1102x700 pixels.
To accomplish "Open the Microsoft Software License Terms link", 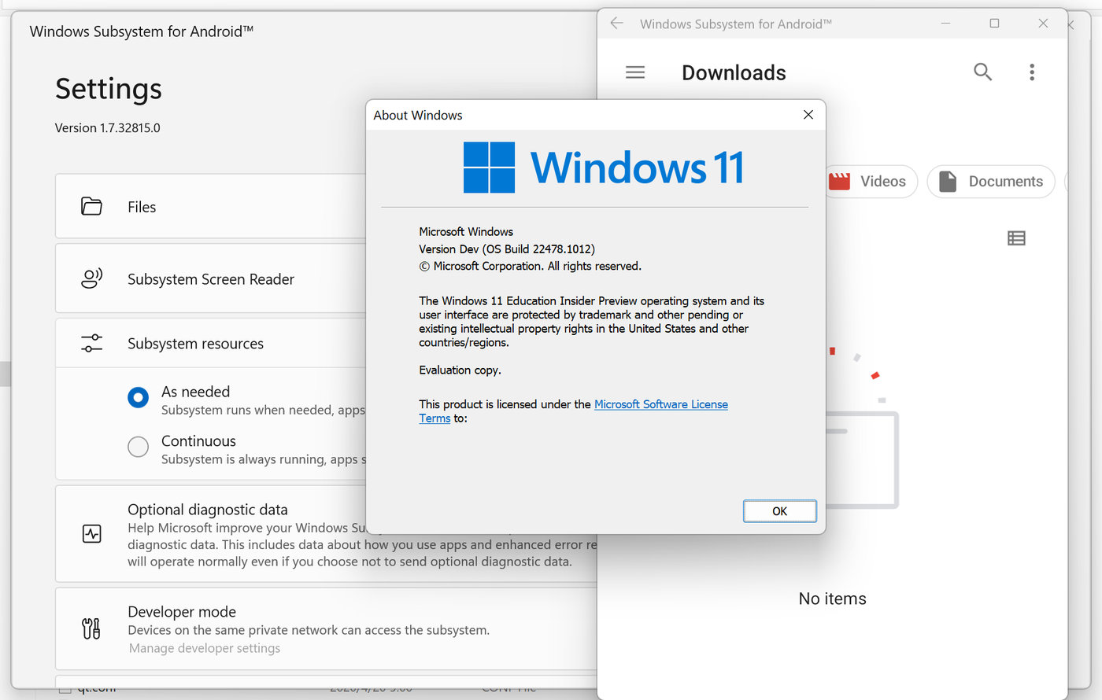I will (661, 403).
